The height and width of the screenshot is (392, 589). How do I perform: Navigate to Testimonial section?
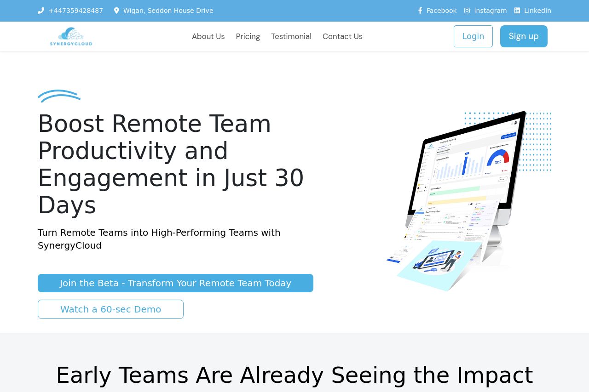coord(291,36)
